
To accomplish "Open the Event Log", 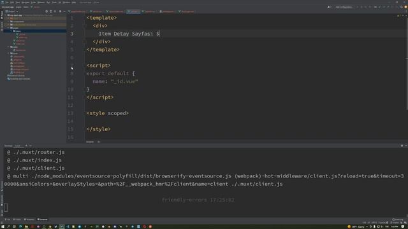I will [398, 219].
